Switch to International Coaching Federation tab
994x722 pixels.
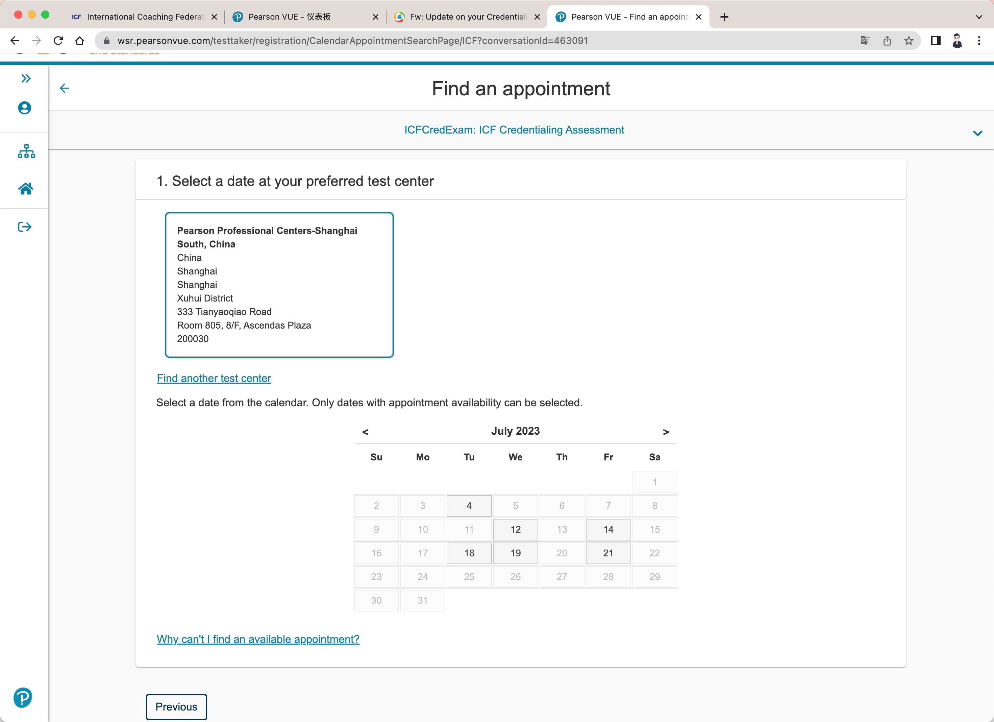[145, 17]
